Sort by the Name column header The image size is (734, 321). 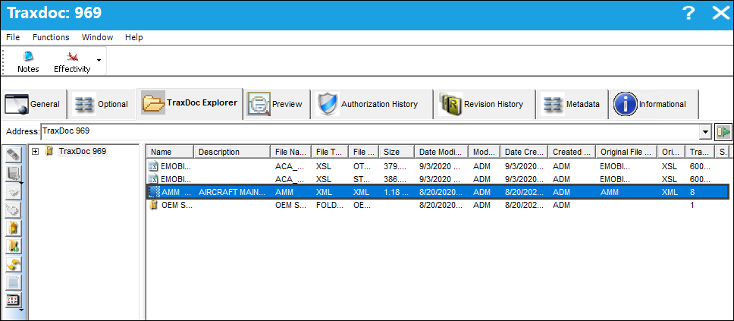170,152
